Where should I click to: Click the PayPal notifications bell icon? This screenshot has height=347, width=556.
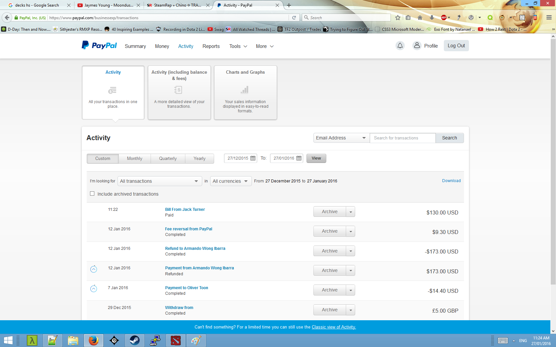(x=400, y=46)
